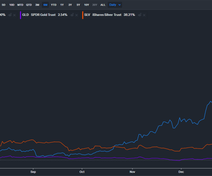Open the Daily interval dropdown
The height and width of the screenshot is (176, 212).
115,5
